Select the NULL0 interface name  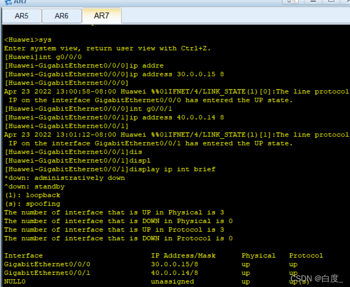[x=15, y=281]
